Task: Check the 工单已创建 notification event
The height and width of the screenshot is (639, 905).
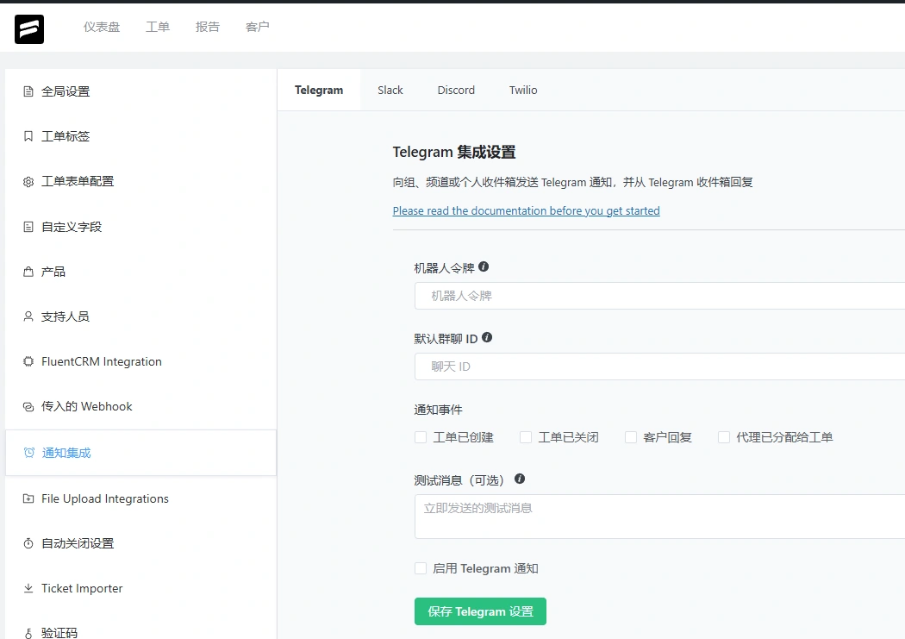Action: (x=421, y=437)
